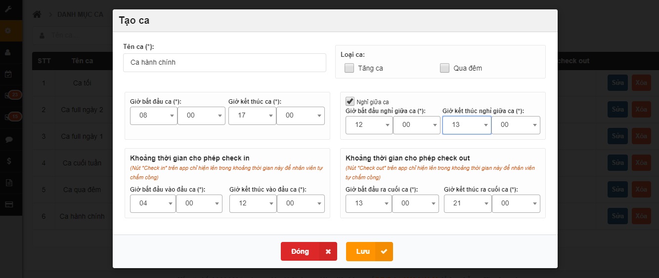
Task: Uncheck the Nghỉ giữa ca checkbox
Action: pos(350,101)
